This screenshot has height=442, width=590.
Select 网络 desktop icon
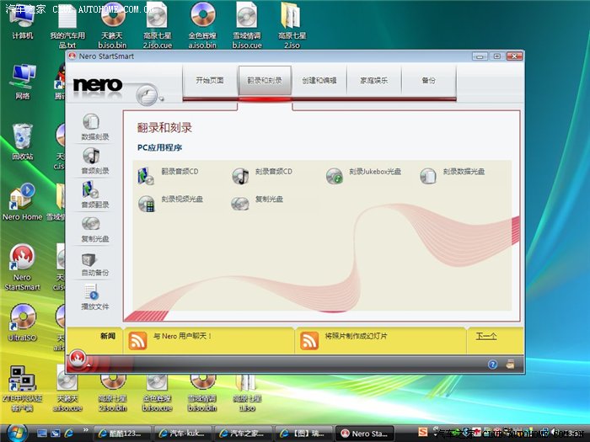pos(22,81)
